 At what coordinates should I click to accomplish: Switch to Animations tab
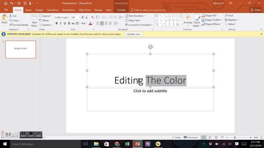click(x=68, y=10)
